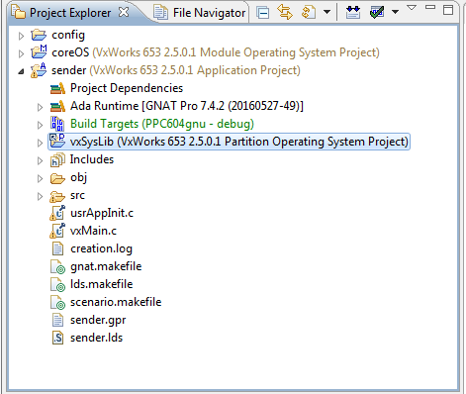
Task: Open dropdown arrow beside green checkmark icon
Action: click(395, 13)
